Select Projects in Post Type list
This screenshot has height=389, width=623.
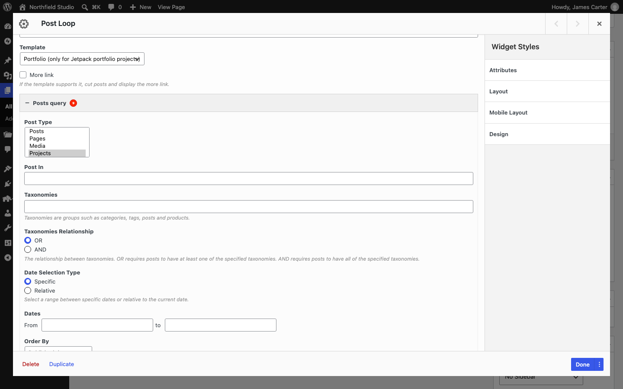57,153
